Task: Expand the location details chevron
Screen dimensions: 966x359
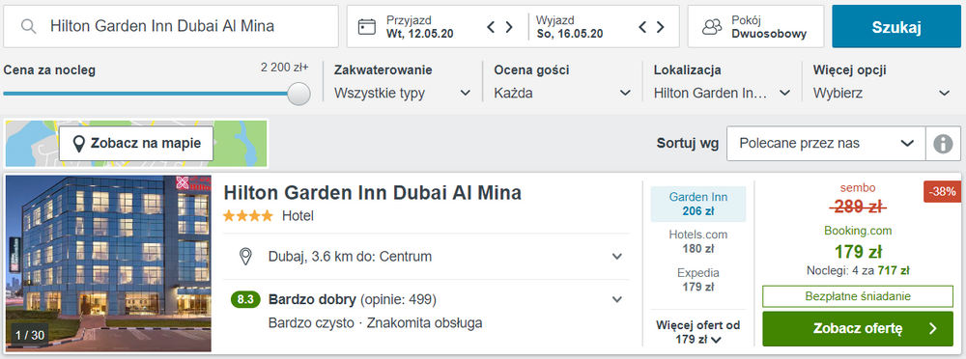Action: coord(616,256)
